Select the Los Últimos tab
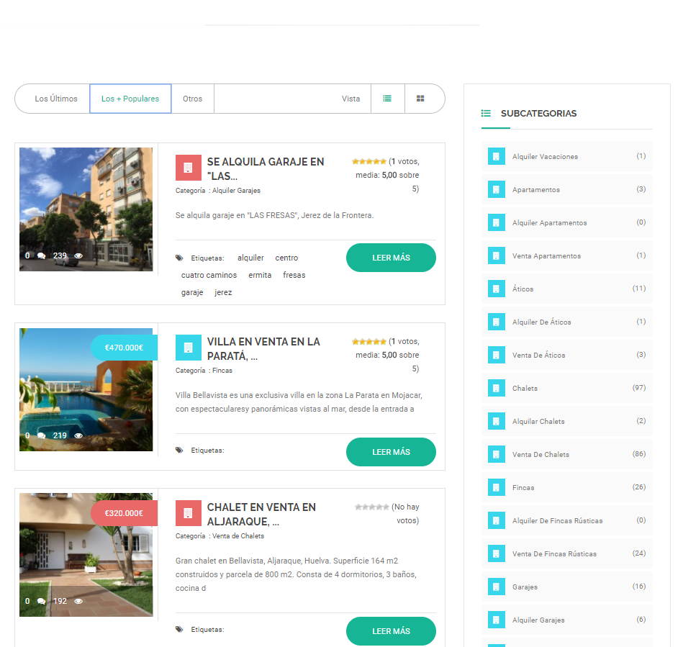 pyautogui.click(x=56, y=99)
